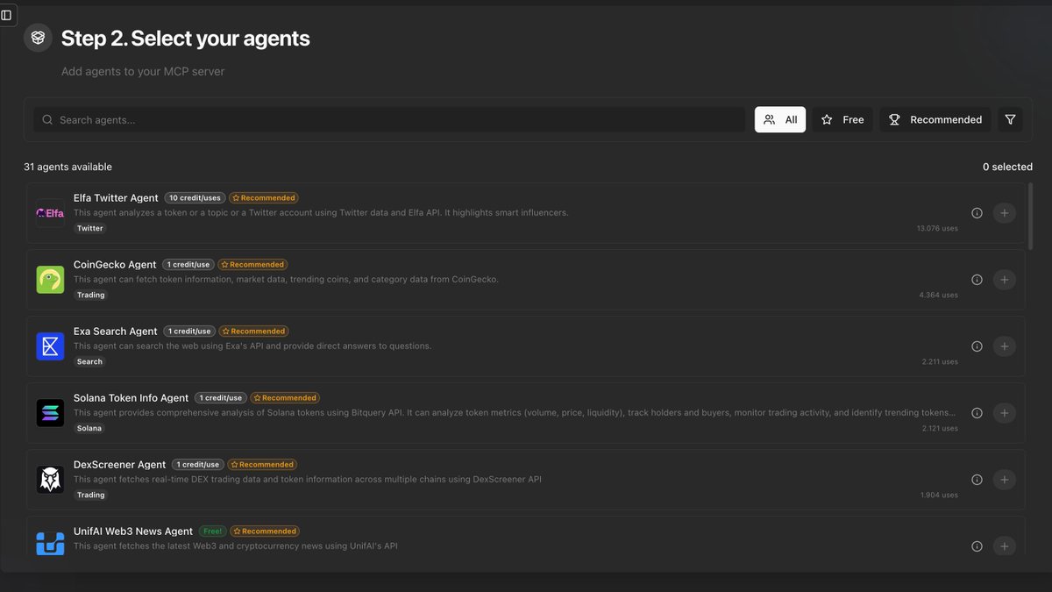
Task: Click Recommended badge on DexScreener Agent
Action: (262, 465)
